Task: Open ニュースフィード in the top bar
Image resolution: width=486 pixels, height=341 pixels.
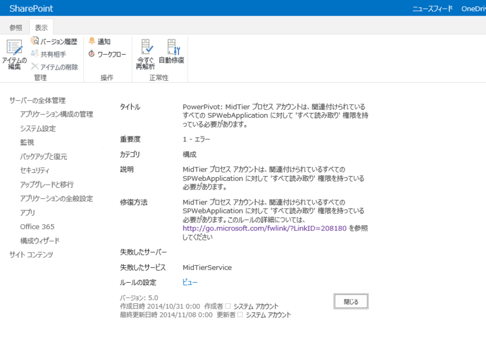Action: (433, 8)
